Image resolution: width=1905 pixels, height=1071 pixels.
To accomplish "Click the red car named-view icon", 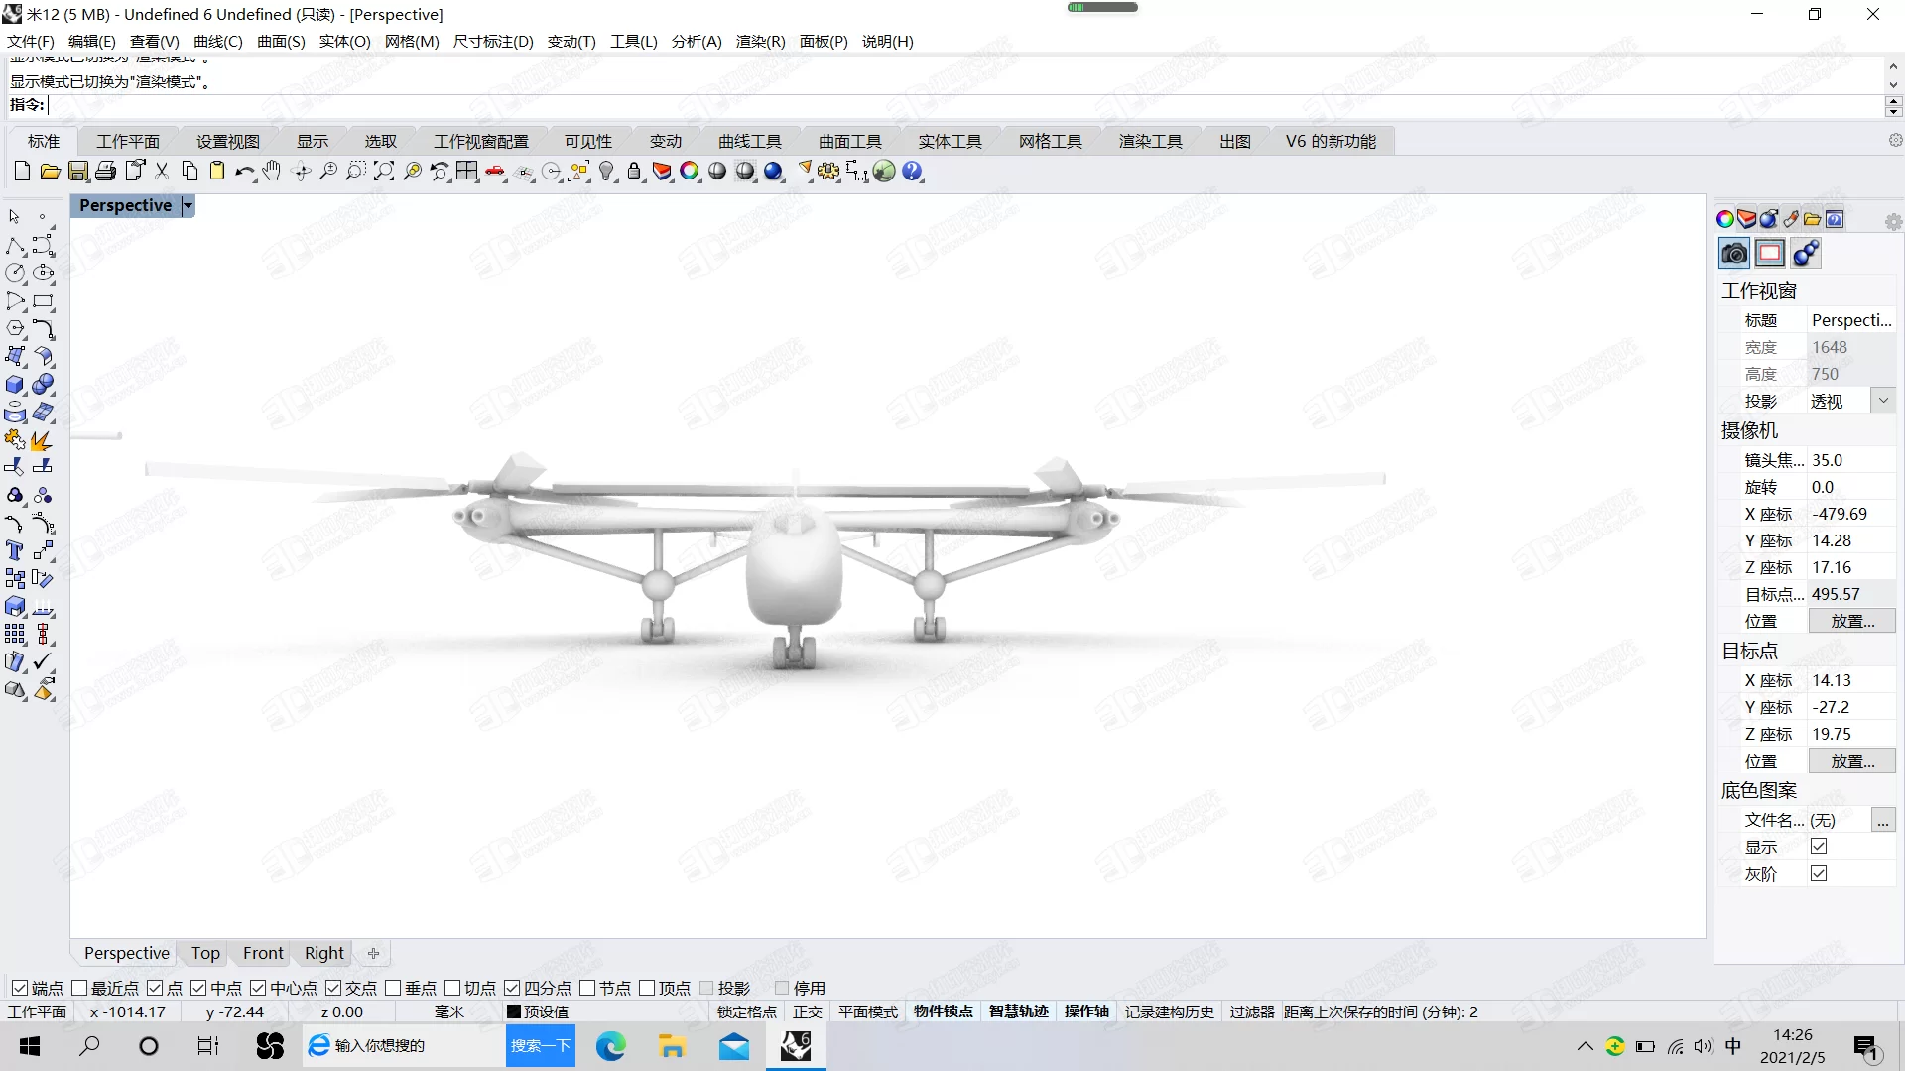I will click(x=495, y=172).
